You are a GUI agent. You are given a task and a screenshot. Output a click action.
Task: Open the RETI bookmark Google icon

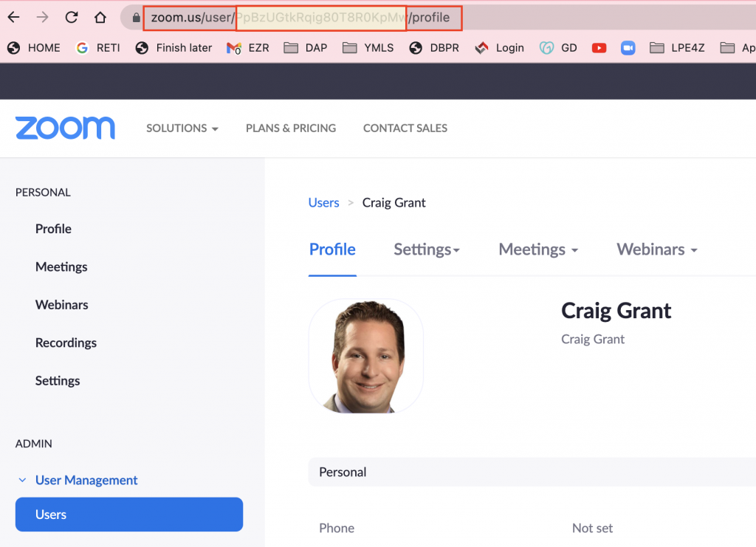click(x=83, y=48)
